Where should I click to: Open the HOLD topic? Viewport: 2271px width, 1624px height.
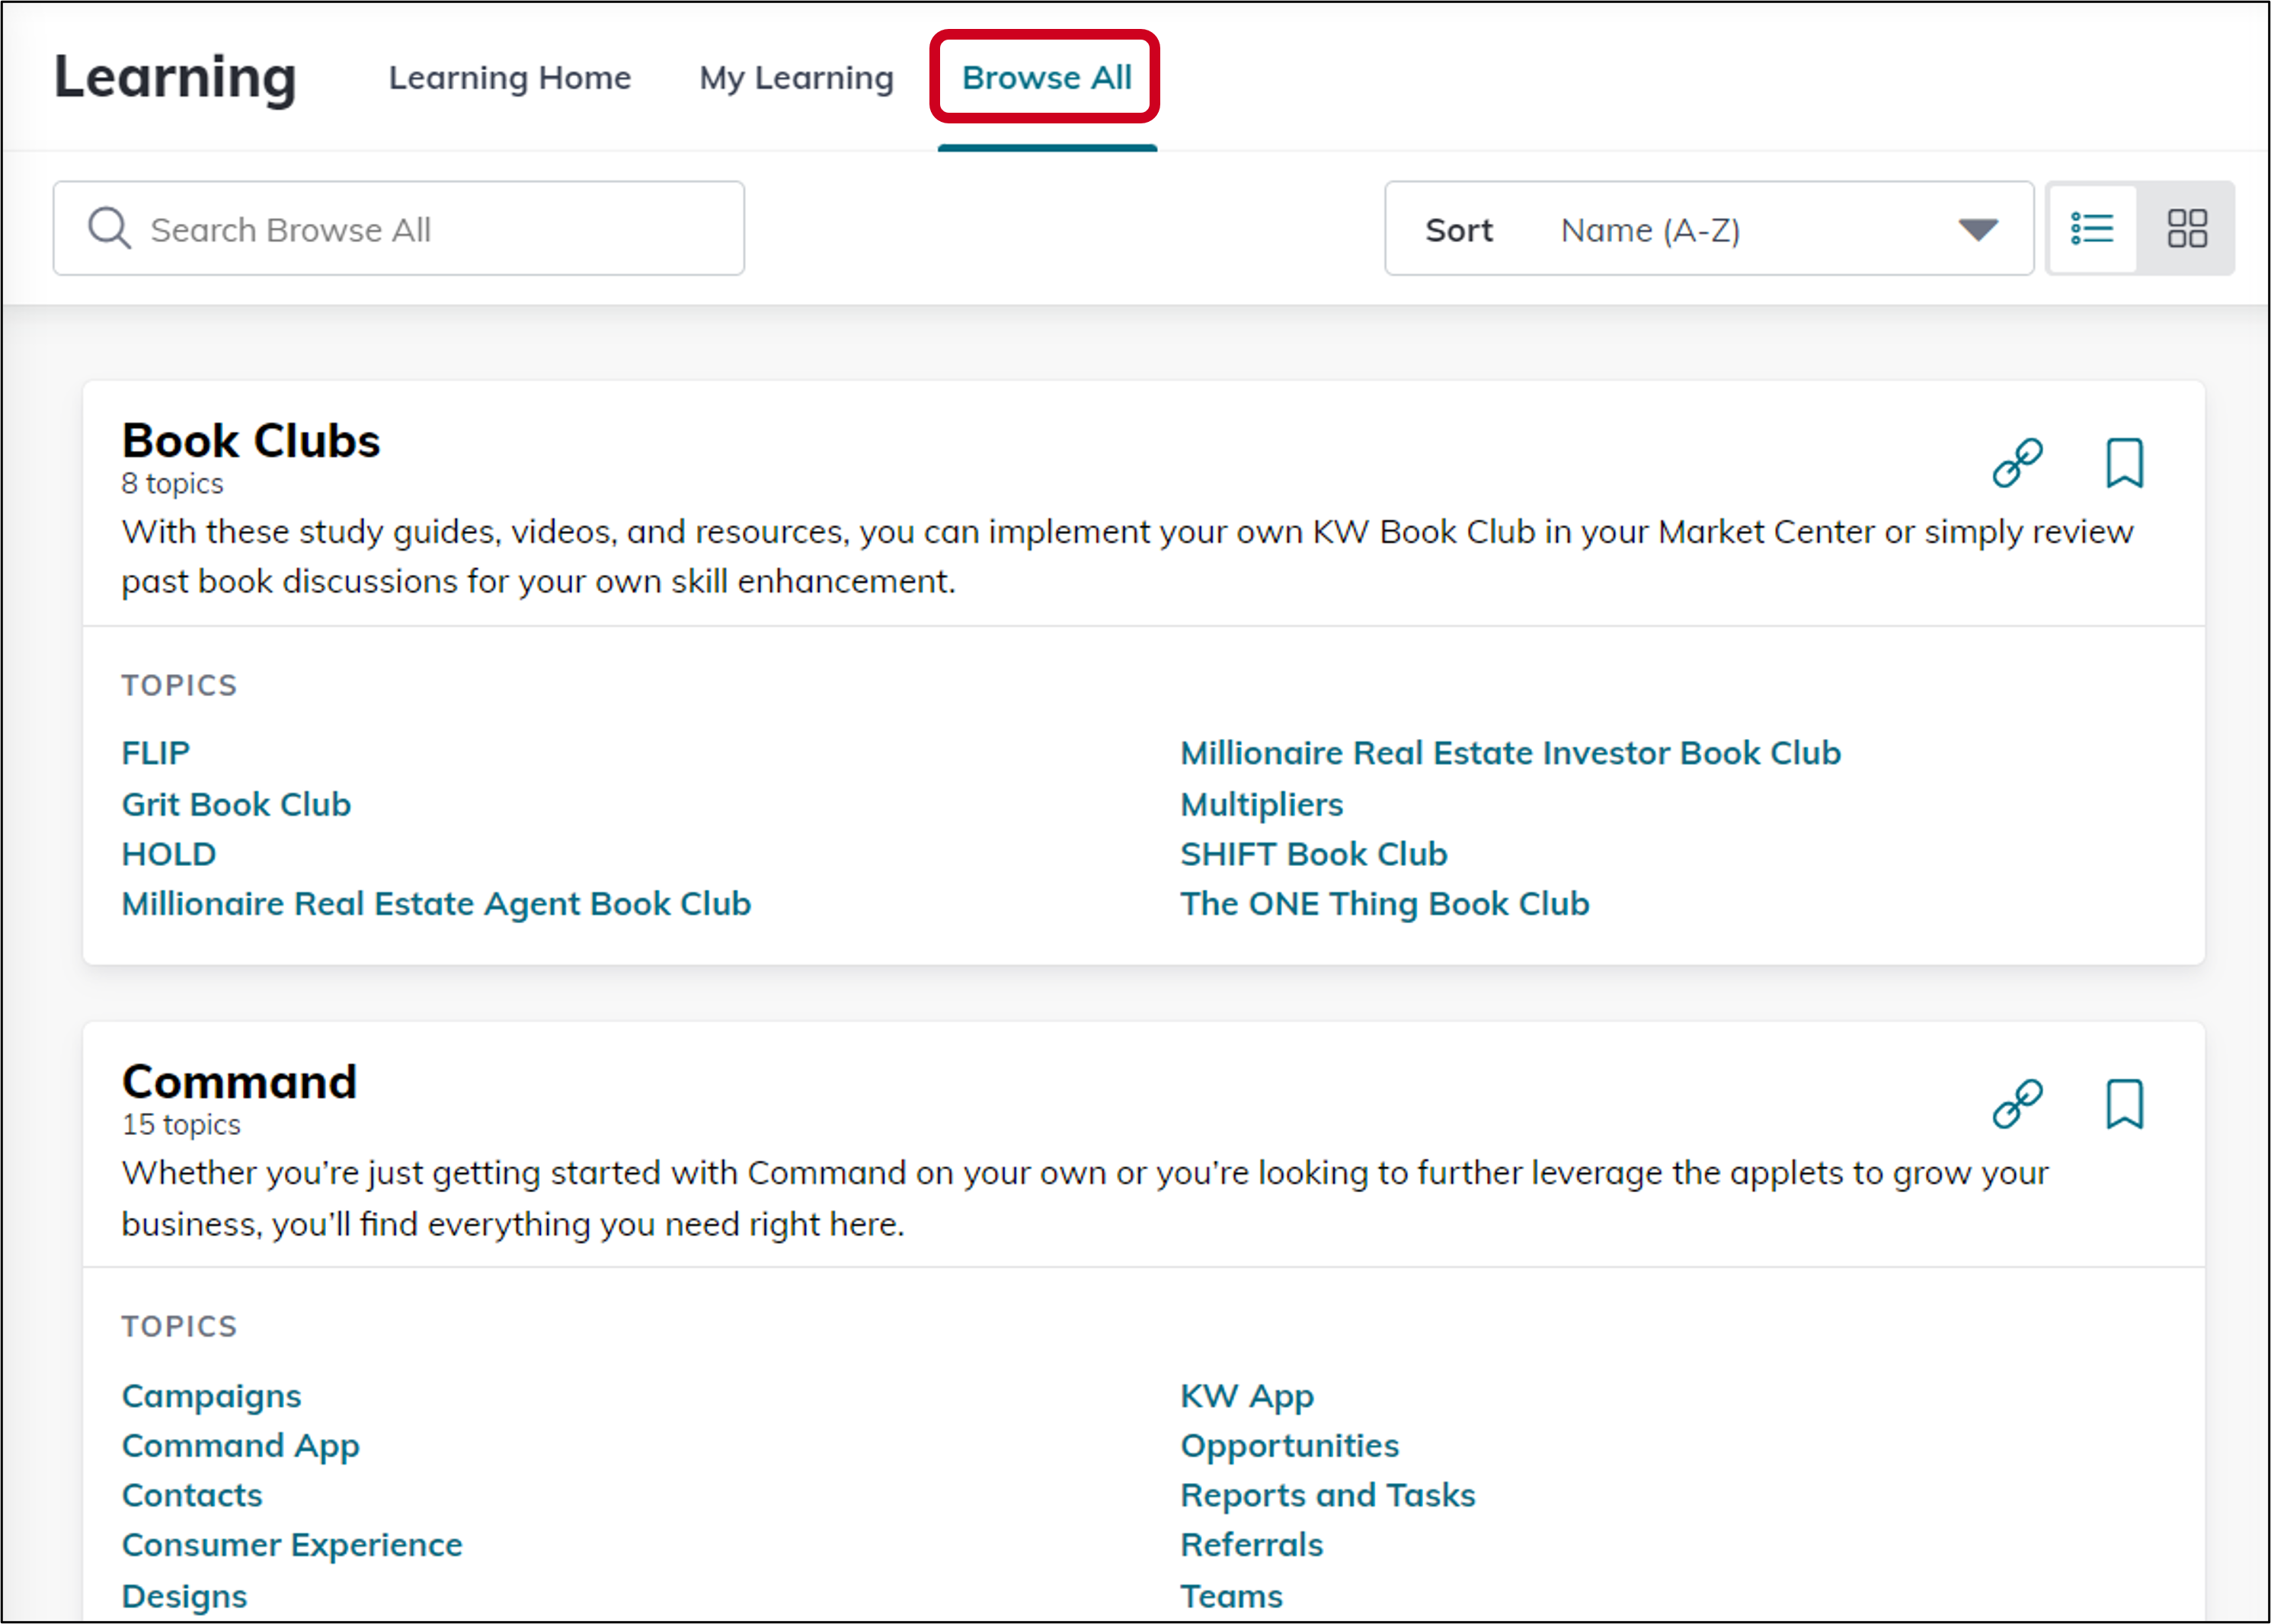tap(169, 854)
